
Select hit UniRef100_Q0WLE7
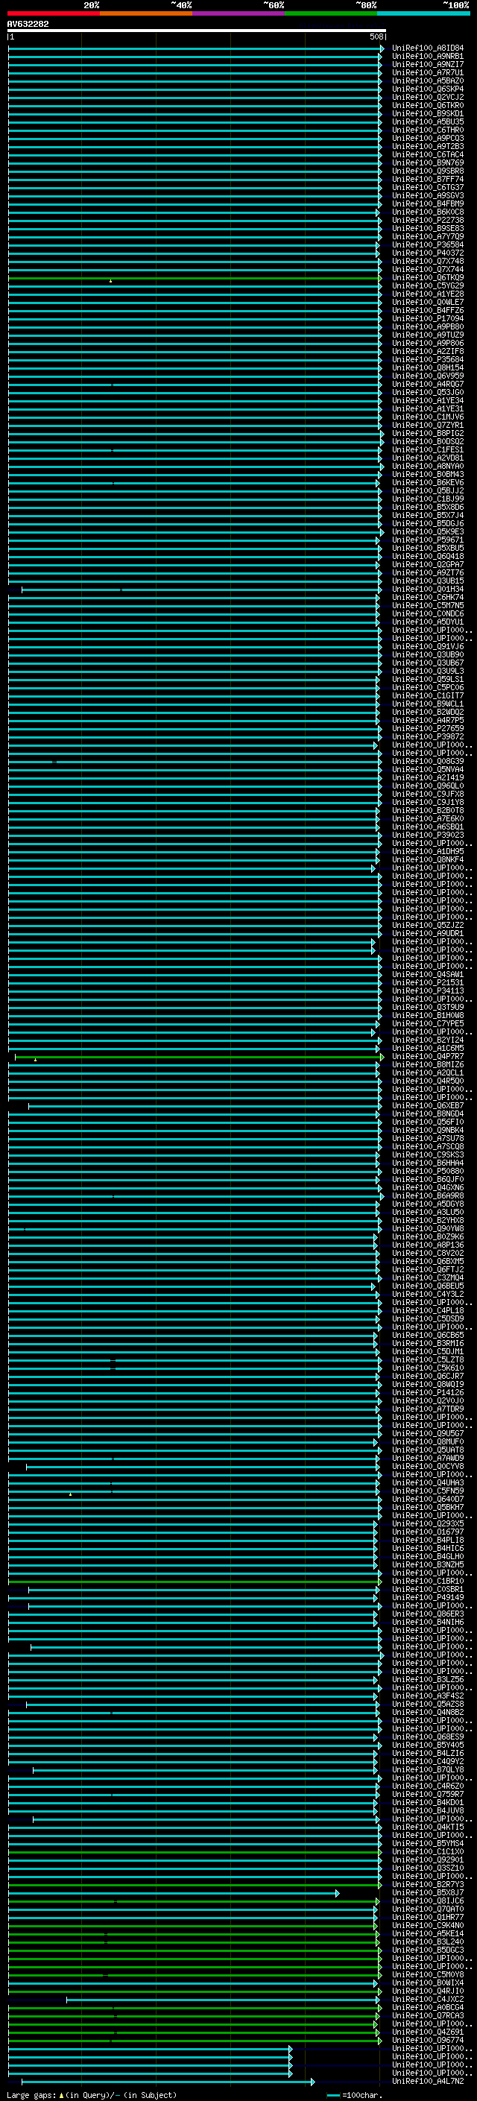pos(428,303)
